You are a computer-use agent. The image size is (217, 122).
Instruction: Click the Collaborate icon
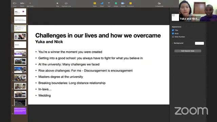pyautogui.click(x=159, y=3)
